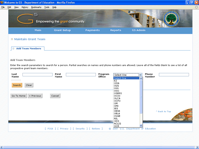Open the Tools menu

[x=47, y=7]
